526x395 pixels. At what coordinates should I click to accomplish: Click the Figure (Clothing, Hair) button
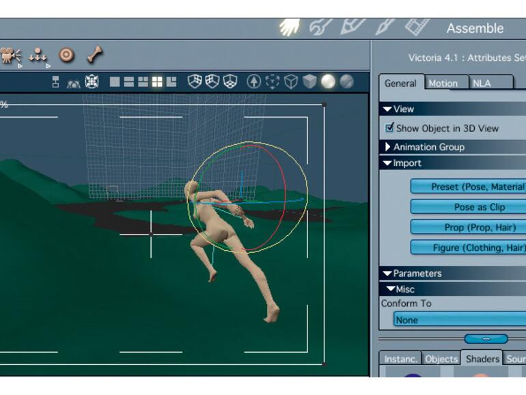pyautogui.click(x=469, y=247)
